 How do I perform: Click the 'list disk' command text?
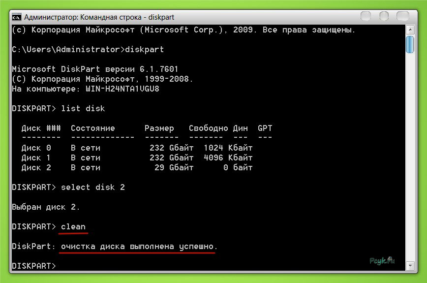[x=83, y=108]
